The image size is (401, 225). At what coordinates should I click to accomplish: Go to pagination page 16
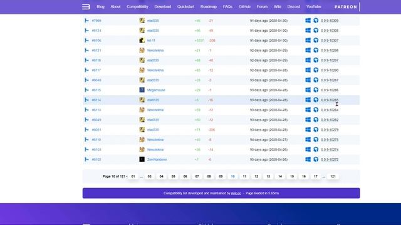[x=304, y=176]
